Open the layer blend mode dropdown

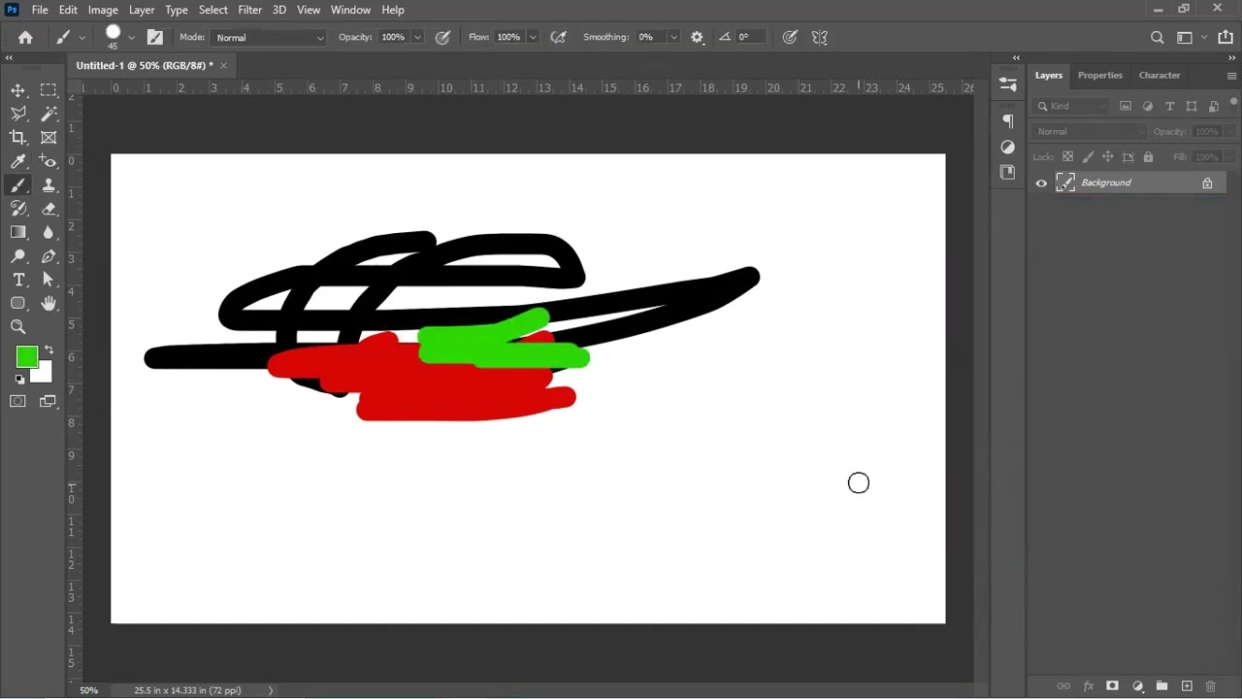(1091, 131)
